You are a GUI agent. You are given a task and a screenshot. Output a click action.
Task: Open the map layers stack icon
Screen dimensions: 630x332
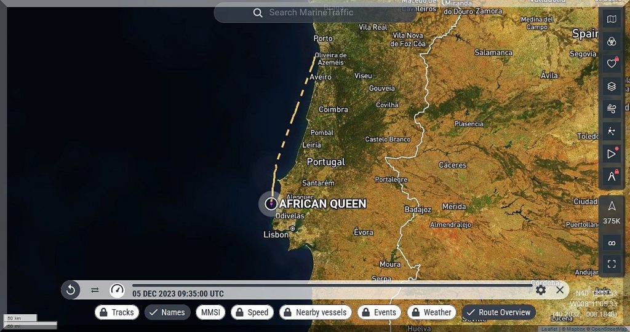coord(611,87)
